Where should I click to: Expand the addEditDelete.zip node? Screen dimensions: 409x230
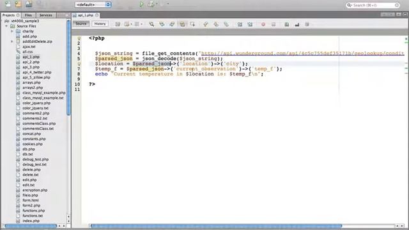[12, 42]
